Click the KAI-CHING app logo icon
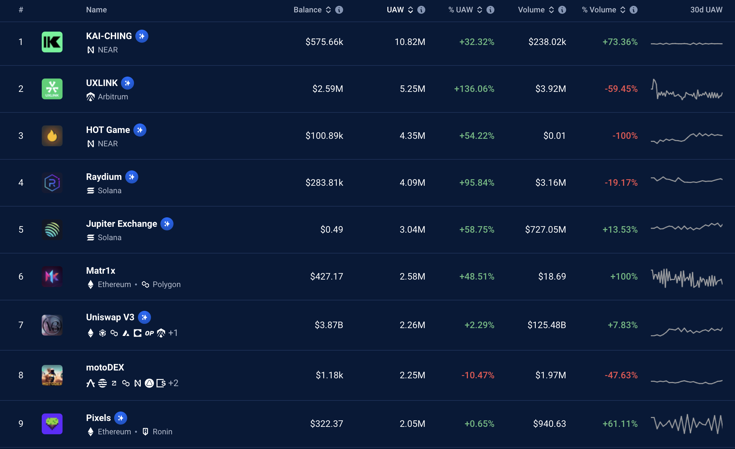 pos(52,42)
